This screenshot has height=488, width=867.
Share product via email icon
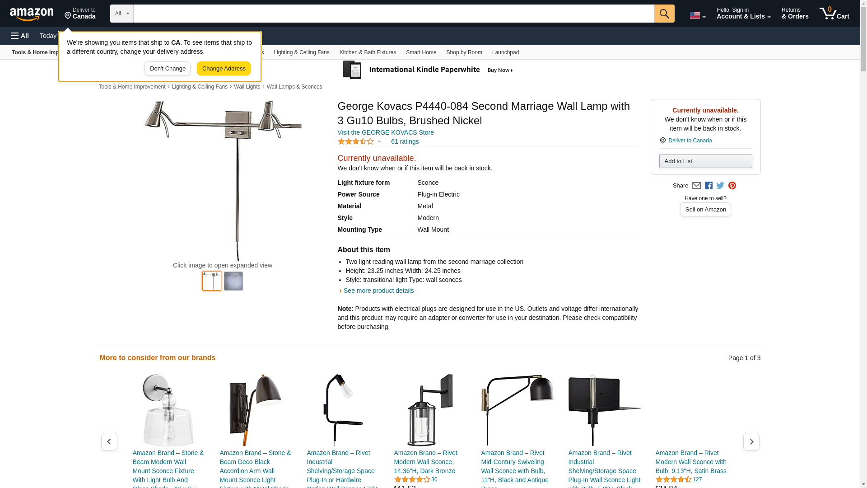[696, 186]
